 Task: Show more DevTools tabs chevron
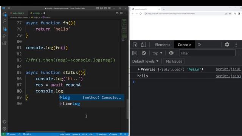[x=199, y=45]
